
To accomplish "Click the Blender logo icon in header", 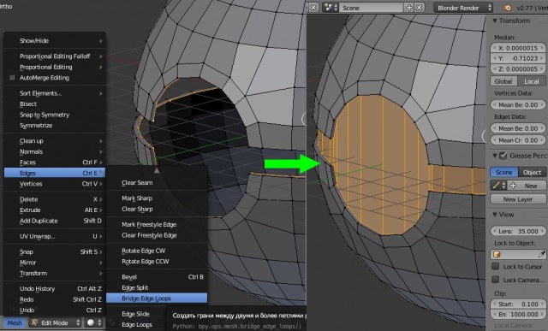I will click(507, 8).
